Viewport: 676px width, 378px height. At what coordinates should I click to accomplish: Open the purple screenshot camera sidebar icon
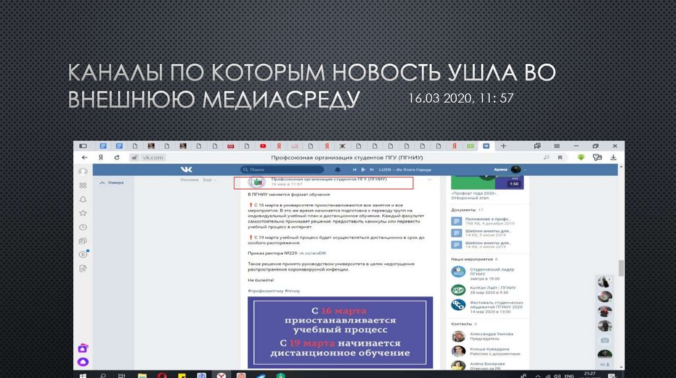point(83,348)
